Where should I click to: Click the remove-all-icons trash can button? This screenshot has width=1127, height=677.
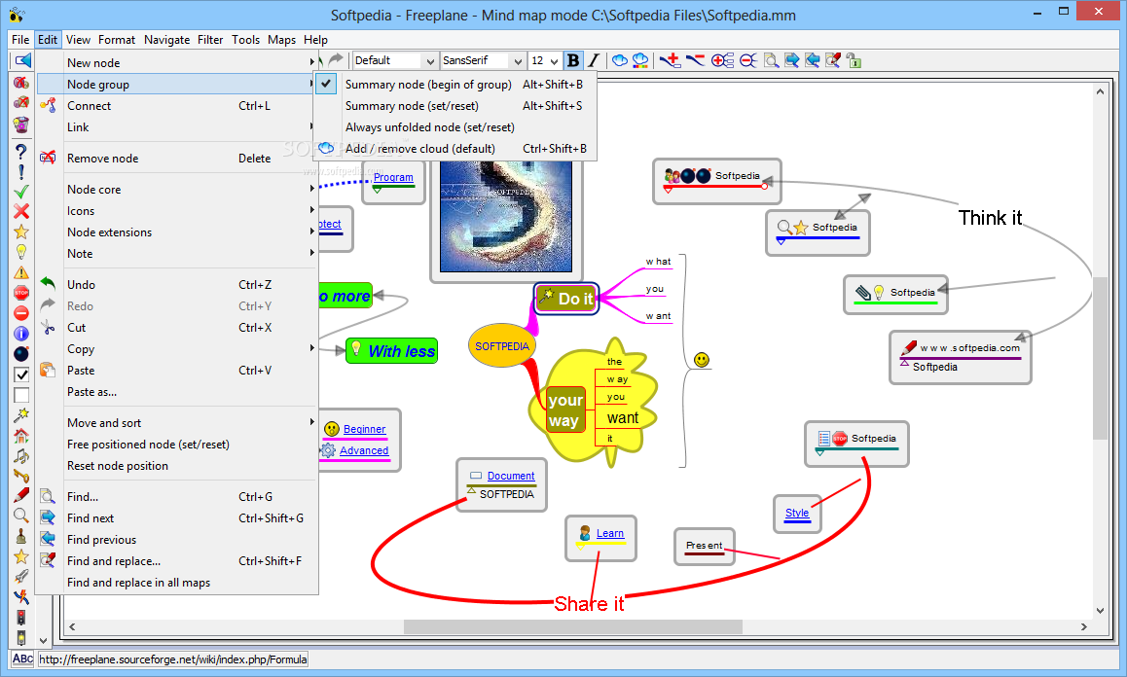tap(21, 125)
